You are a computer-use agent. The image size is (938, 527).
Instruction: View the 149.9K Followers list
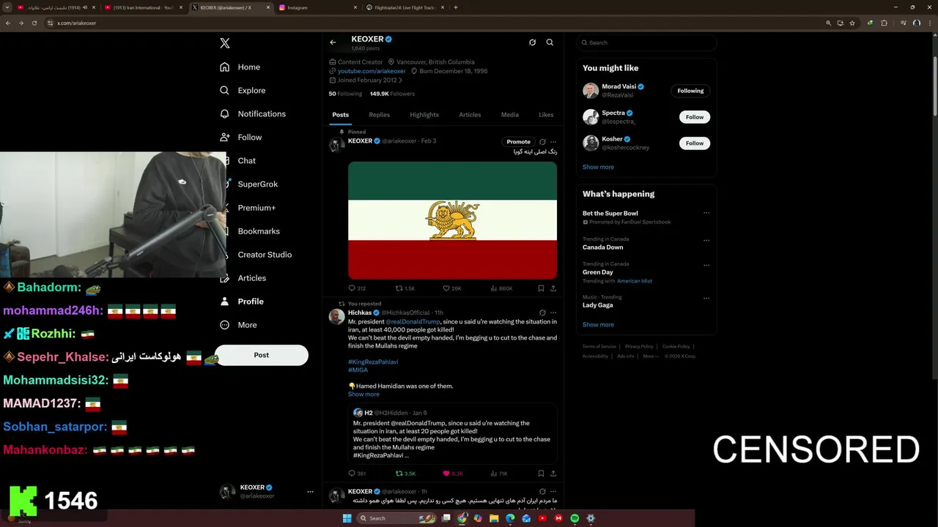[x=392, y=94]
